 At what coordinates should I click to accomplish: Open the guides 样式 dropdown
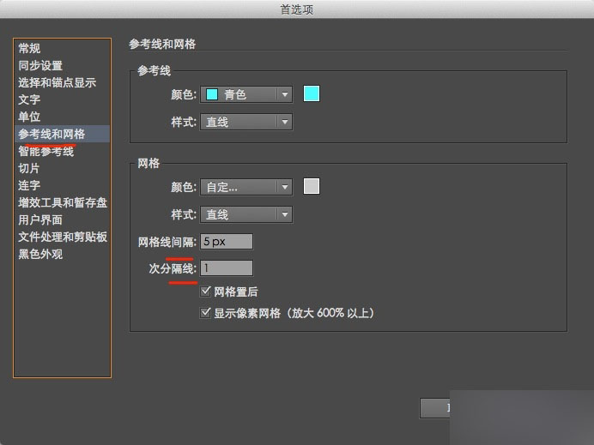[x=246, y=122]
